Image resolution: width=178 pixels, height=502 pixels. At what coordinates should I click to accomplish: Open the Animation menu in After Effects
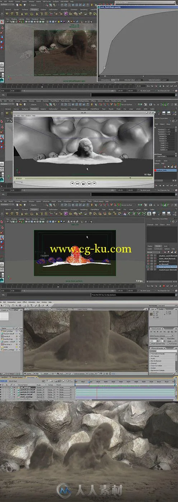click(x=32, y=302)
